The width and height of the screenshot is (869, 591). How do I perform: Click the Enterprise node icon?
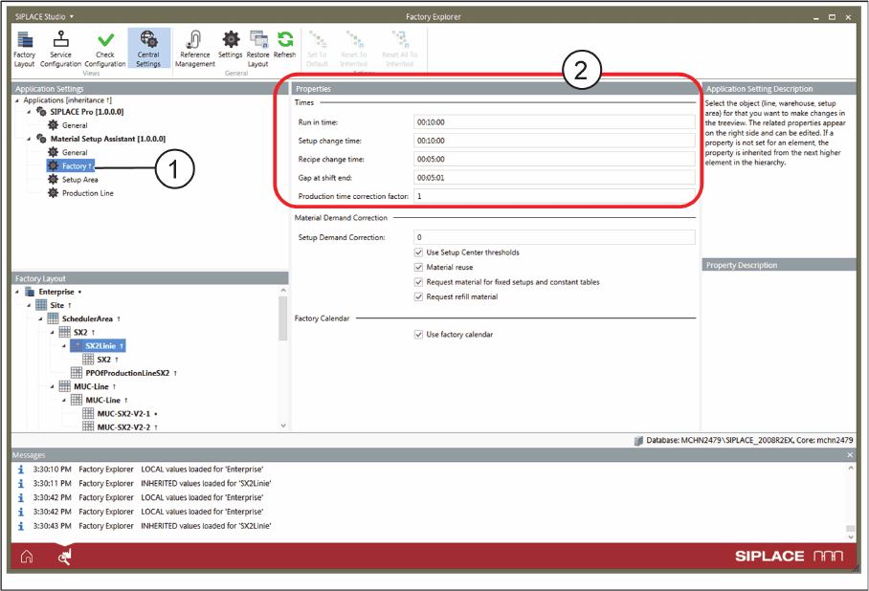[30, 292]
